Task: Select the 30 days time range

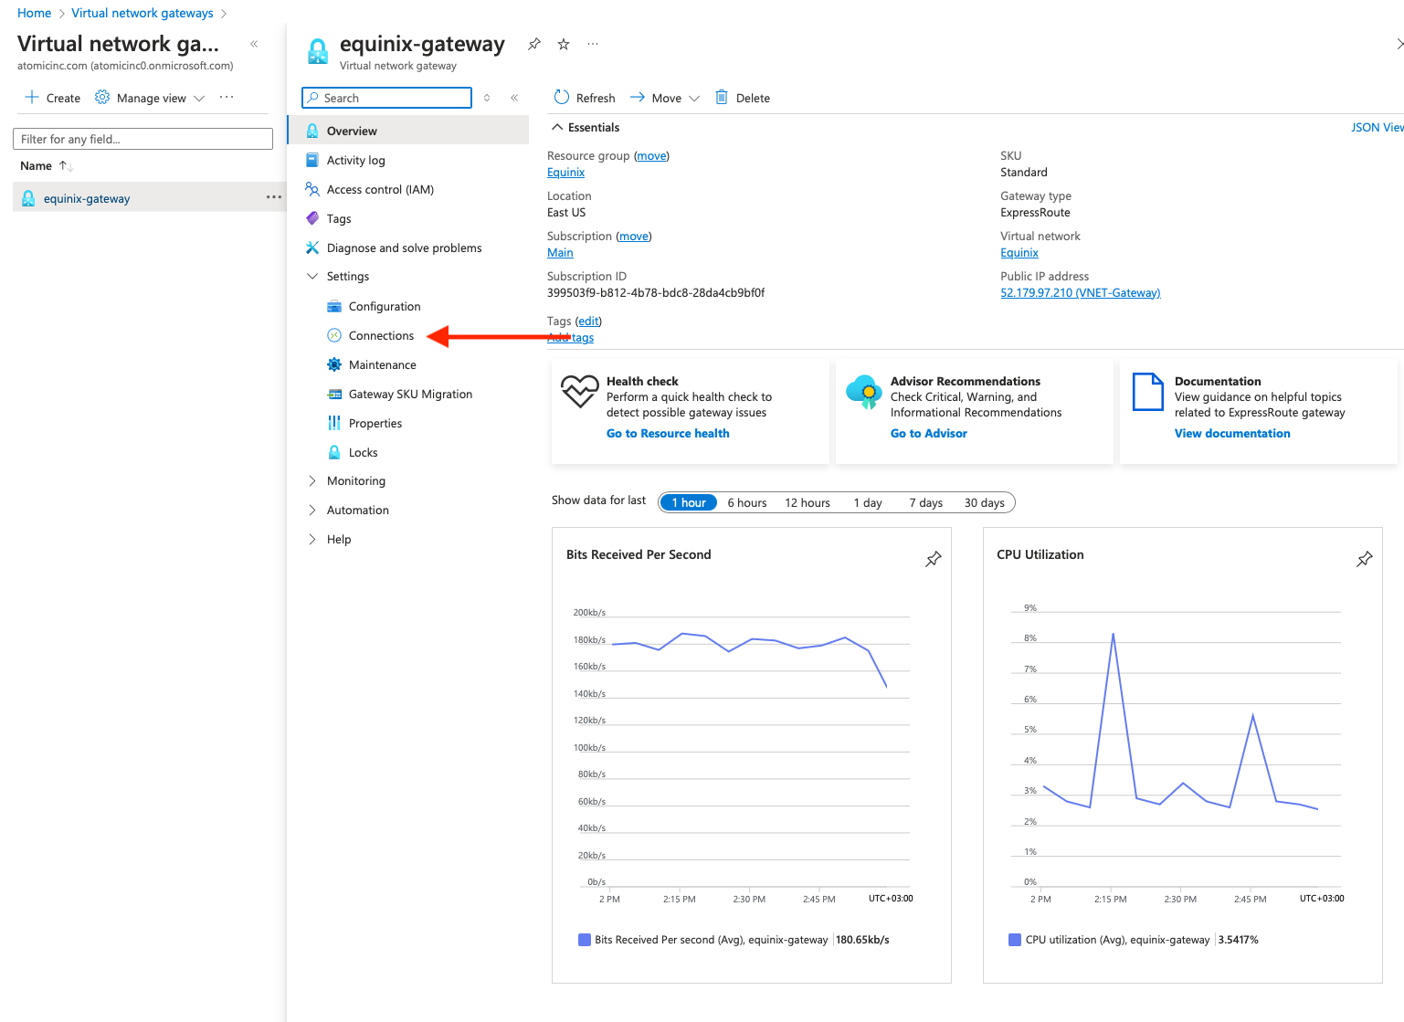Action: pos(985,502)
